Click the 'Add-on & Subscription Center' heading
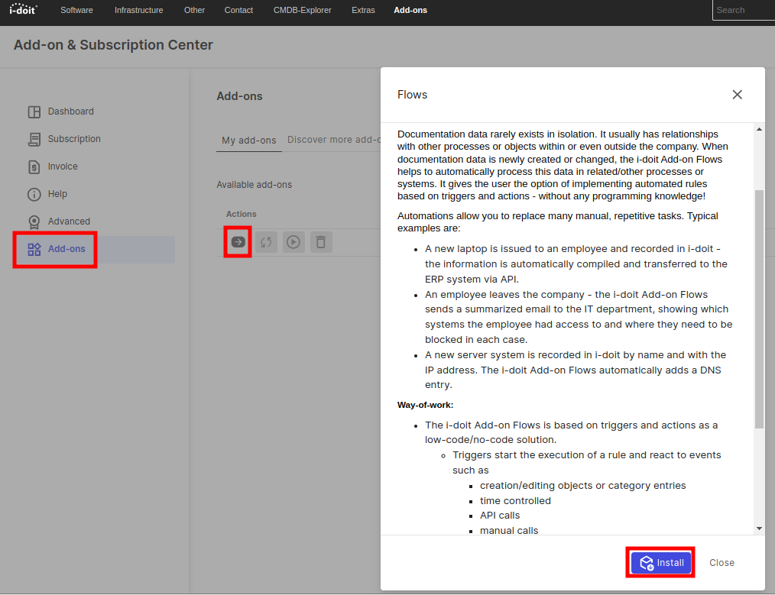This screenshot has width=775, height=595. tap(113, 45)
